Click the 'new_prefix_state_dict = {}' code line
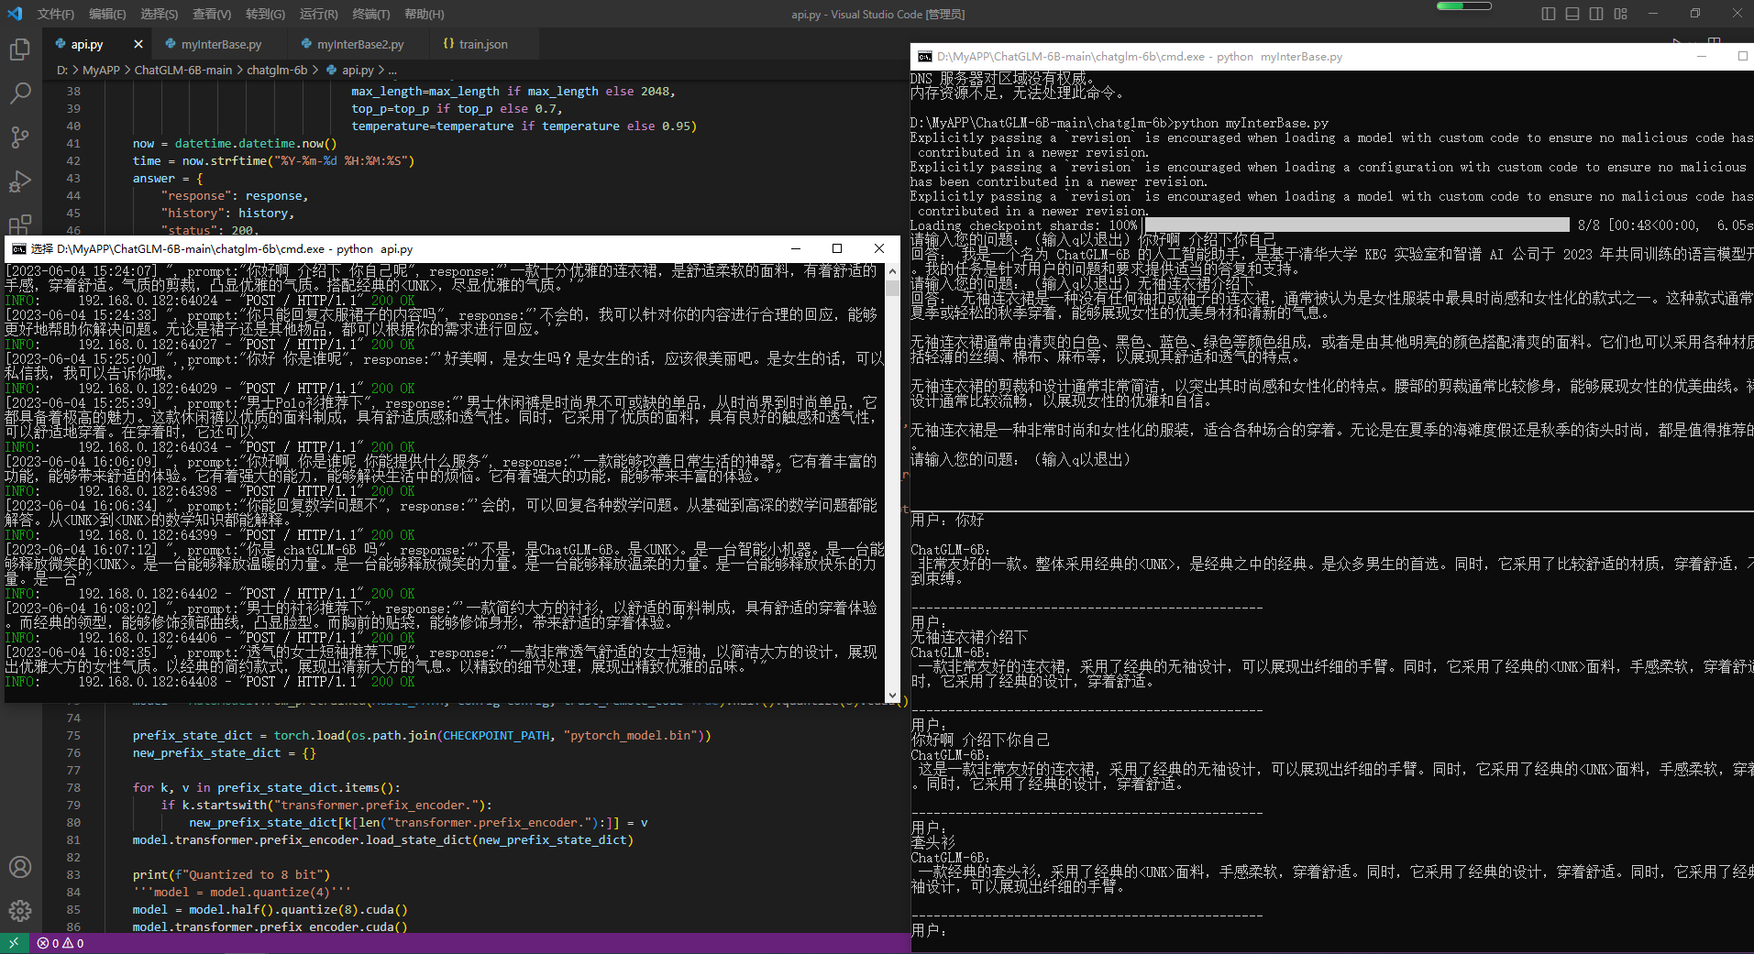The image size is (1754, 954). tap(224, 752)
